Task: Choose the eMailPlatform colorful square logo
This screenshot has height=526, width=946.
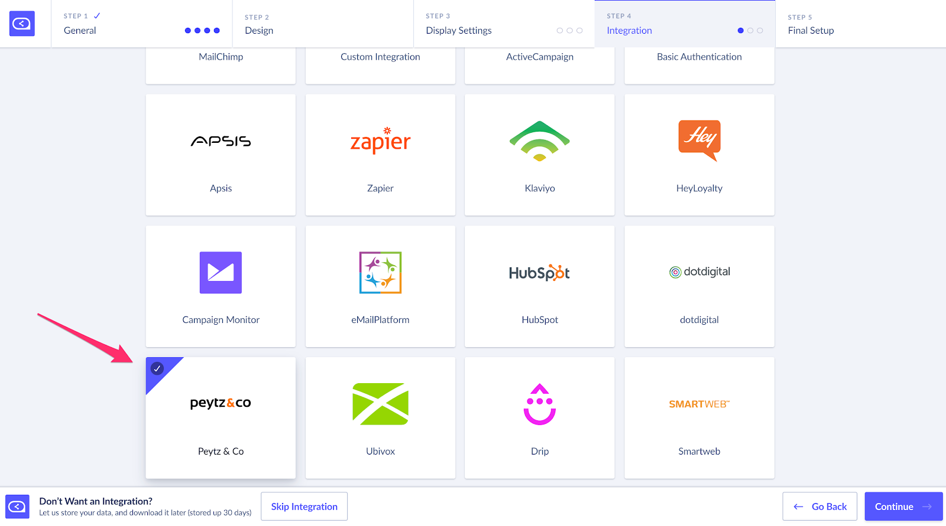Action: [380, 273]
